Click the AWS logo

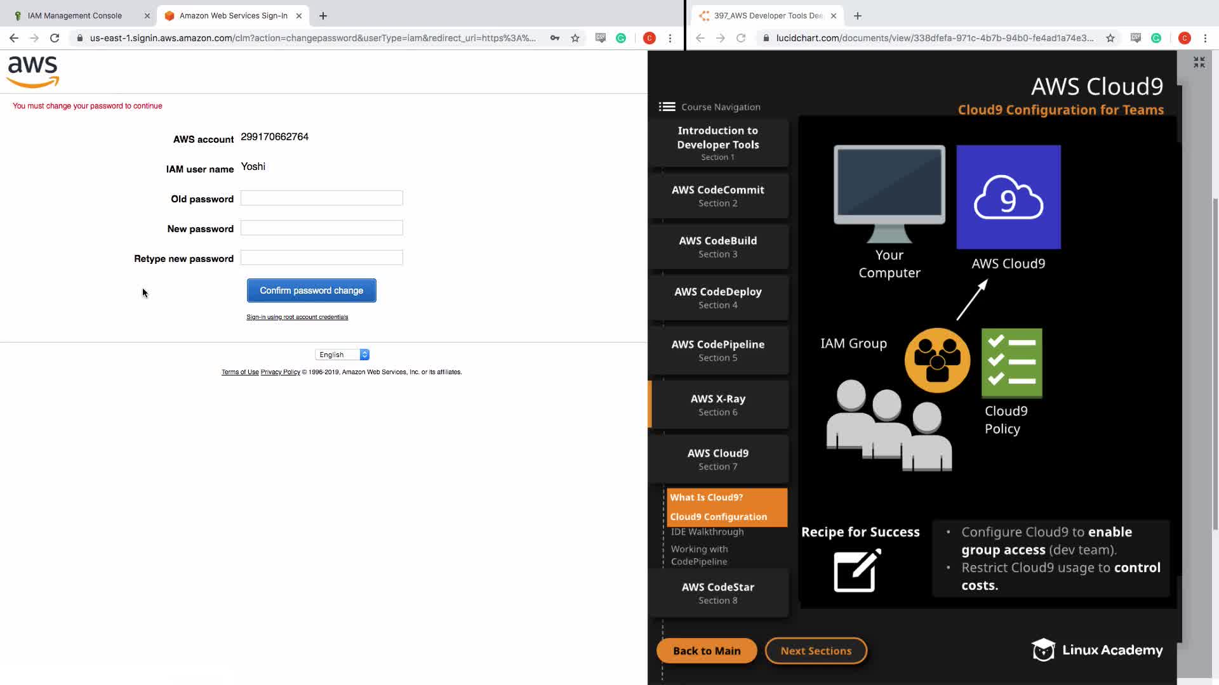[x=33, y=71]
